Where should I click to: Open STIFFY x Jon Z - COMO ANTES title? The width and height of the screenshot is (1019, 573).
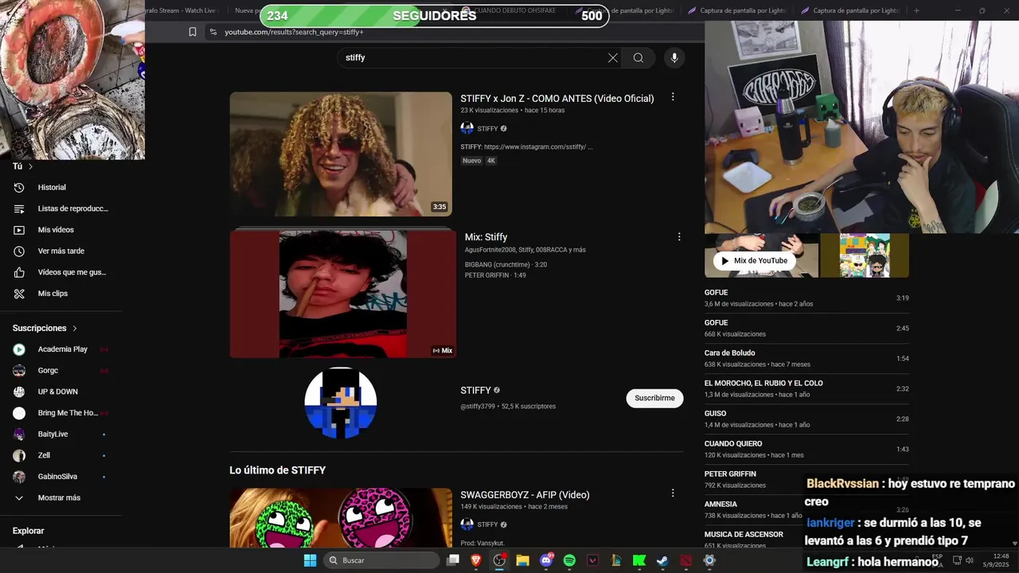[557, 99]
